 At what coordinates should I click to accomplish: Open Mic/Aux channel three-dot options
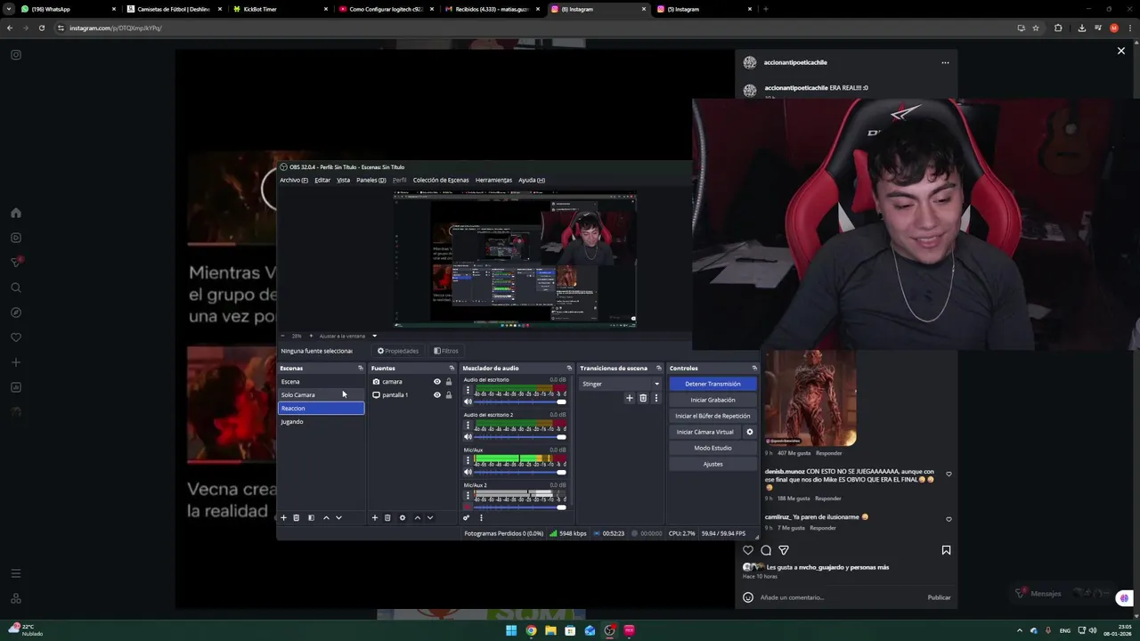(x=468, y=460)
